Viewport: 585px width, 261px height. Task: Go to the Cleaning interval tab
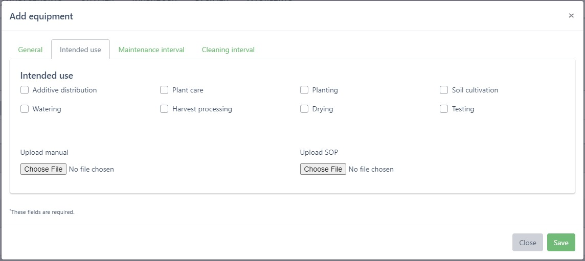tap(228, 50)
